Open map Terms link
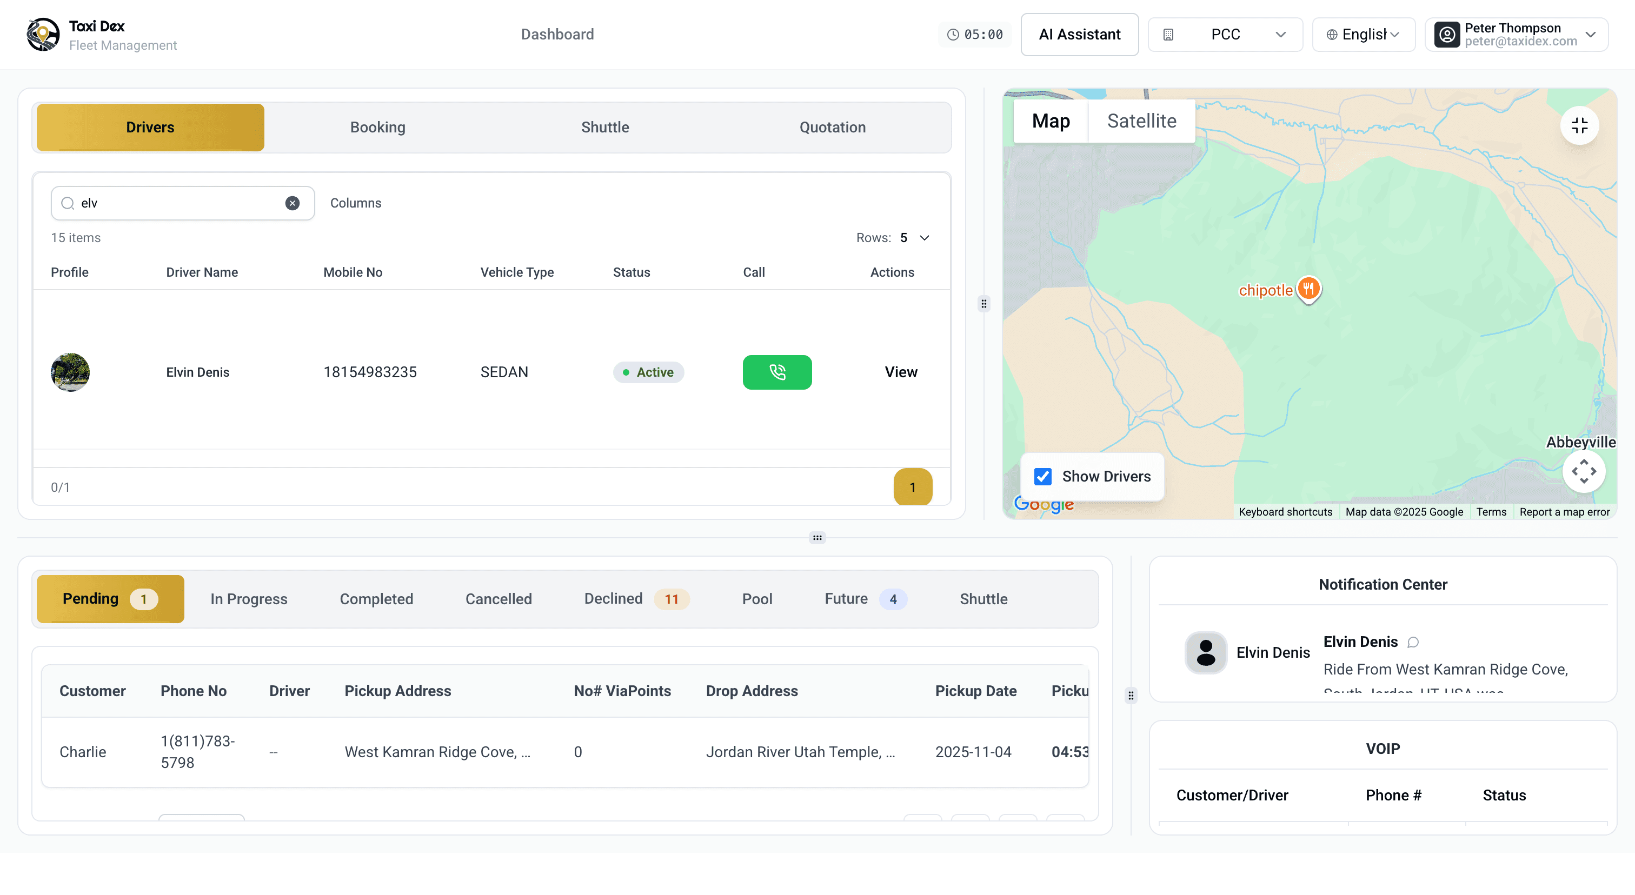 pyautogui.click(x=1491, y=512)
